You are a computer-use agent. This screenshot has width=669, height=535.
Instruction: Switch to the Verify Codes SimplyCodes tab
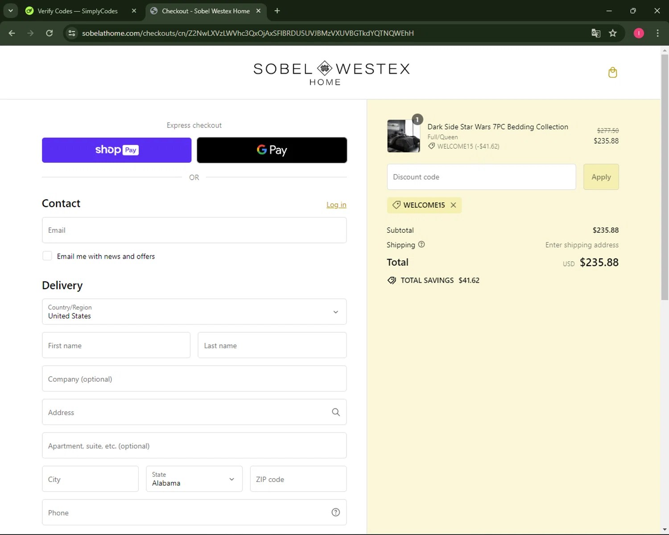(78, 11)
